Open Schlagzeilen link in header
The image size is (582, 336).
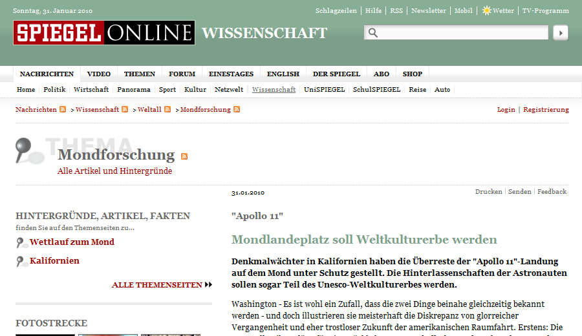336,11
